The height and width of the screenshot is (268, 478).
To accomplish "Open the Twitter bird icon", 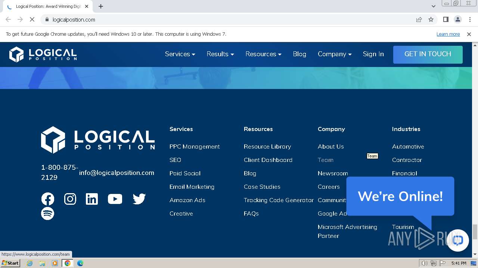I will click(x=139, y=199).
